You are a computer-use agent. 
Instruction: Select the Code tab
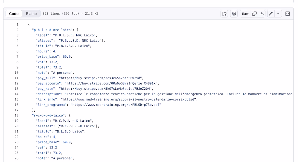(14, 14)
